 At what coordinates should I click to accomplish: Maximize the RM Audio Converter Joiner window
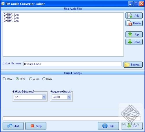tap(136, 4)
